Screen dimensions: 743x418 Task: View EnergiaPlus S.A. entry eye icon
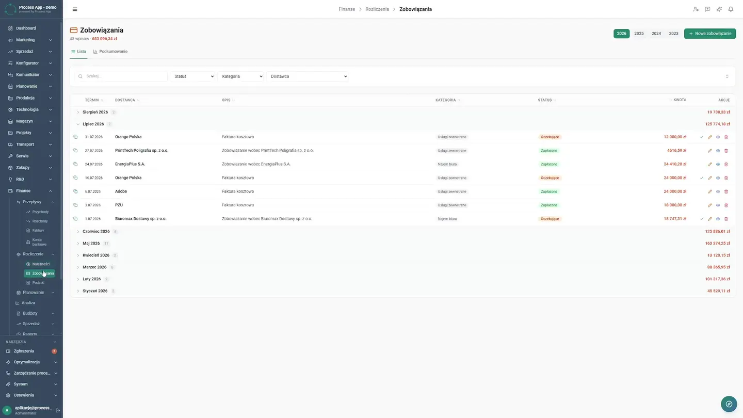point(718,164)
